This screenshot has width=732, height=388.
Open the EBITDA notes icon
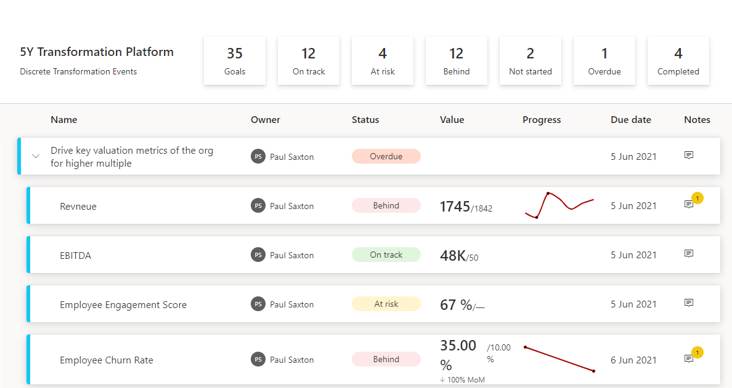coord(689,254)
